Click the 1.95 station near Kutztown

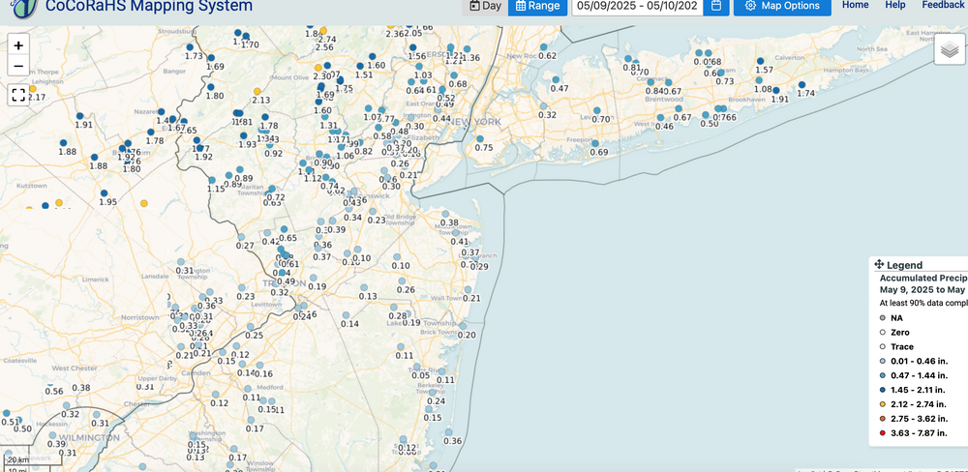pyautogui.click(x=104, y=193)
